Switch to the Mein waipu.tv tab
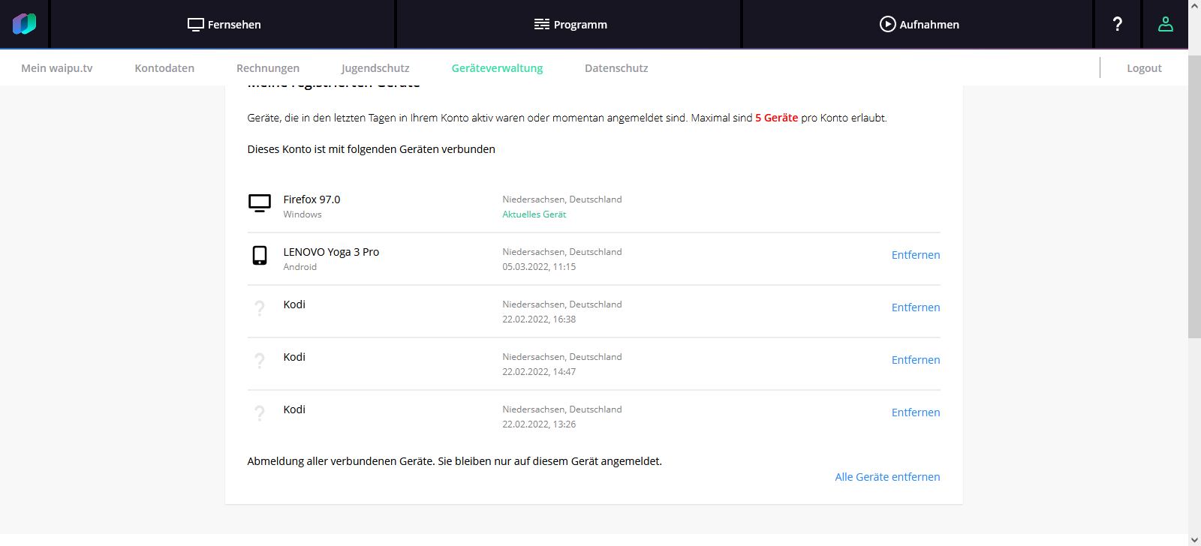 (x=57, y=68)
